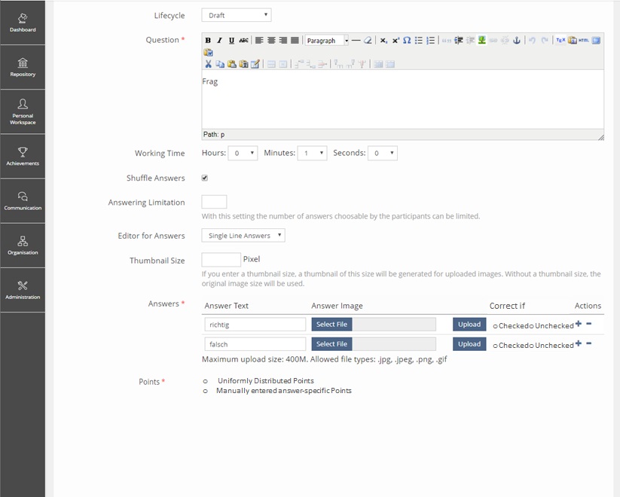The image size is (620, 497).
Task: Toggle bold formatting in question editor
Action: click(x=208, y=41)
